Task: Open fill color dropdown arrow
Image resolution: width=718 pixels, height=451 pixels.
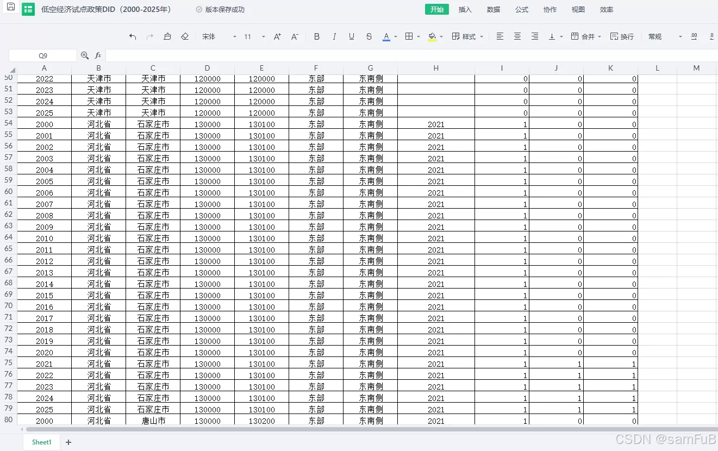Action: pos(441,37)
